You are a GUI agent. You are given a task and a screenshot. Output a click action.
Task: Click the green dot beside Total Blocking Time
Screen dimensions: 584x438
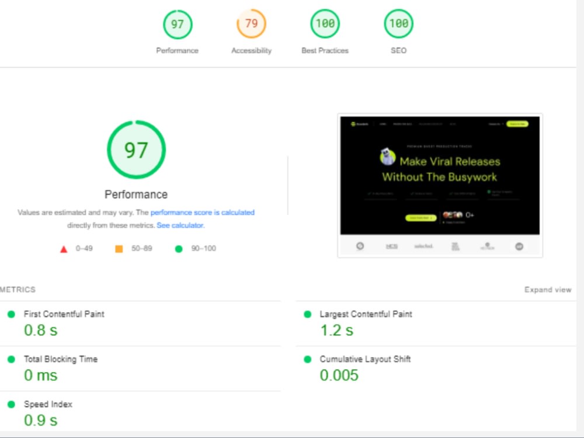click(x=11, y=359)
